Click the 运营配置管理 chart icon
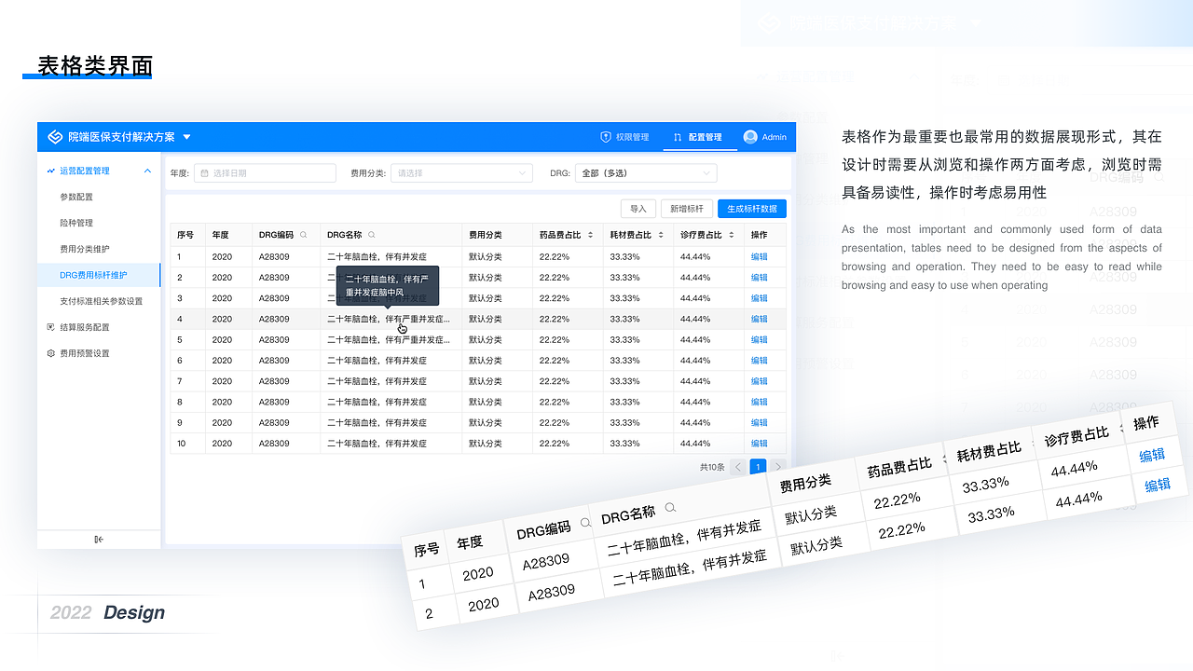Image resolution: width=1193 pixels, height=671 pixels. tap(50, 171)
